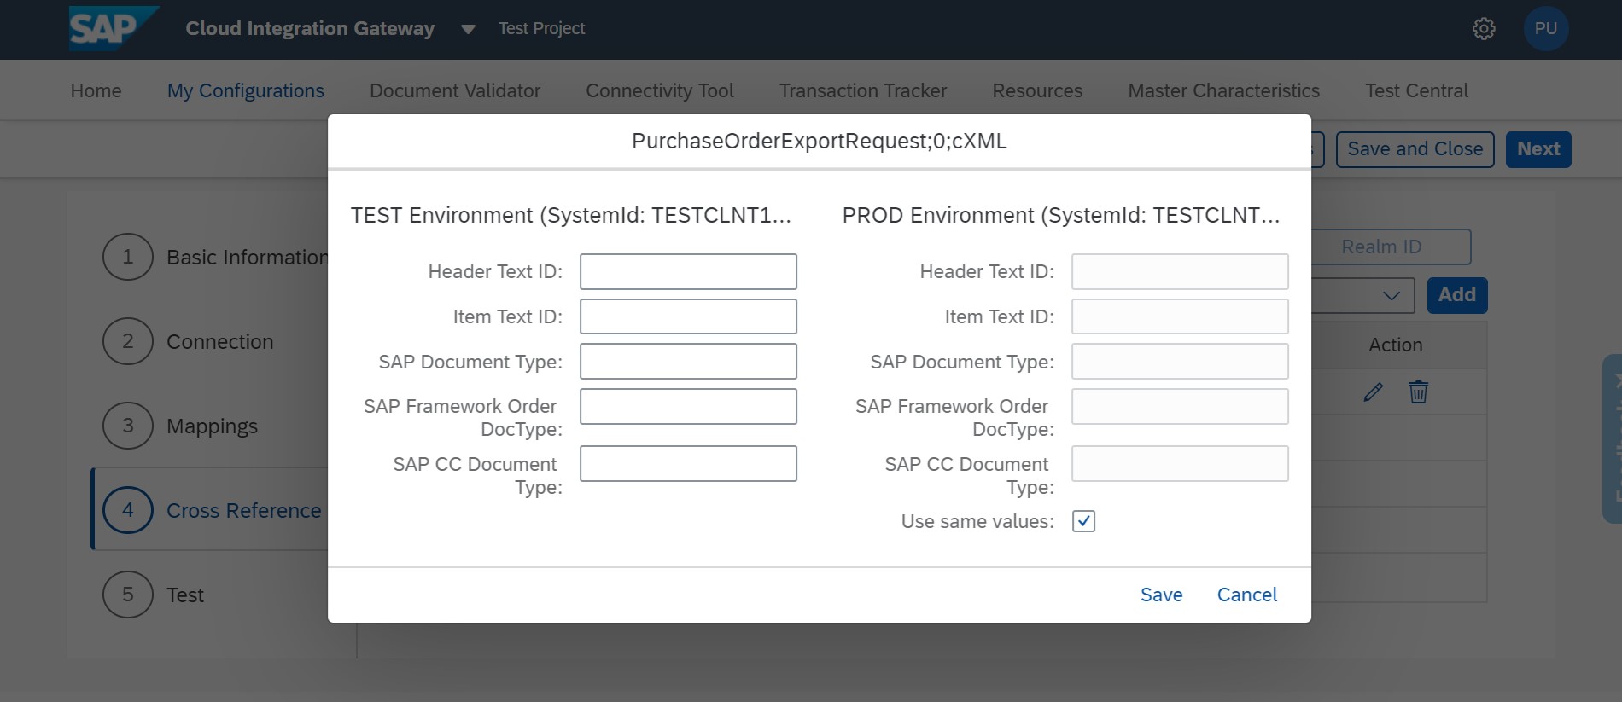Click the trash delete icon in Action column
This screenshot has width=1622, height=702.
[x=1418, y=392]
